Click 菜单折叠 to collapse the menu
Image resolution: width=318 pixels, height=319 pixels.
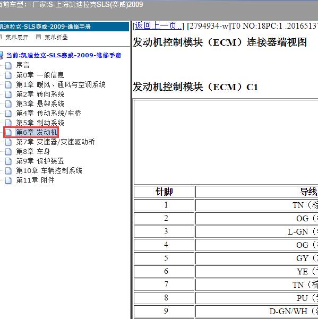click(56, 37)
